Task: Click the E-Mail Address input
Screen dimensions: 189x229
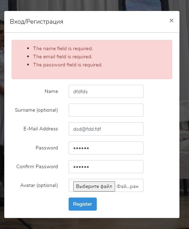Action: pos(106,129)
